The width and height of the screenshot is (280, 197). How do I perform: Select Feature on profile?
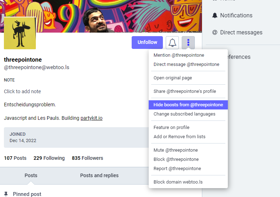click(x=188, y=128)
